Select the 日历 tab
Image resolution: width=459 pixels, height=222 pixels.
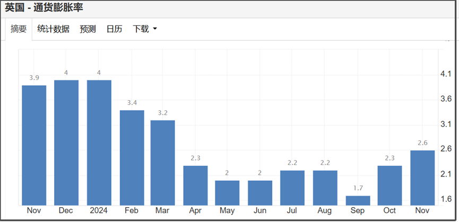click(115, 29)
